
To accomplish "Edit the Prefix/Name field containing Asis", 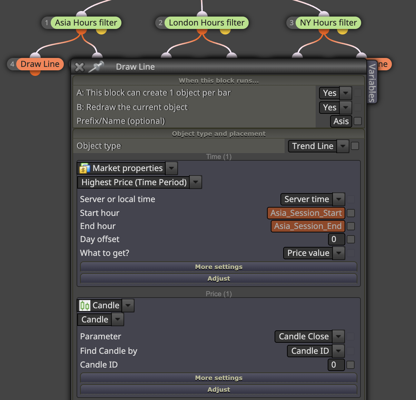I will click(341, 121).
